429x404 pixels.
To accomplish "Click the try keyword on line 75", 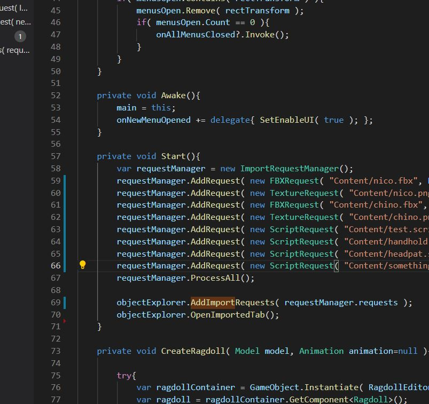I will point(124,376).
